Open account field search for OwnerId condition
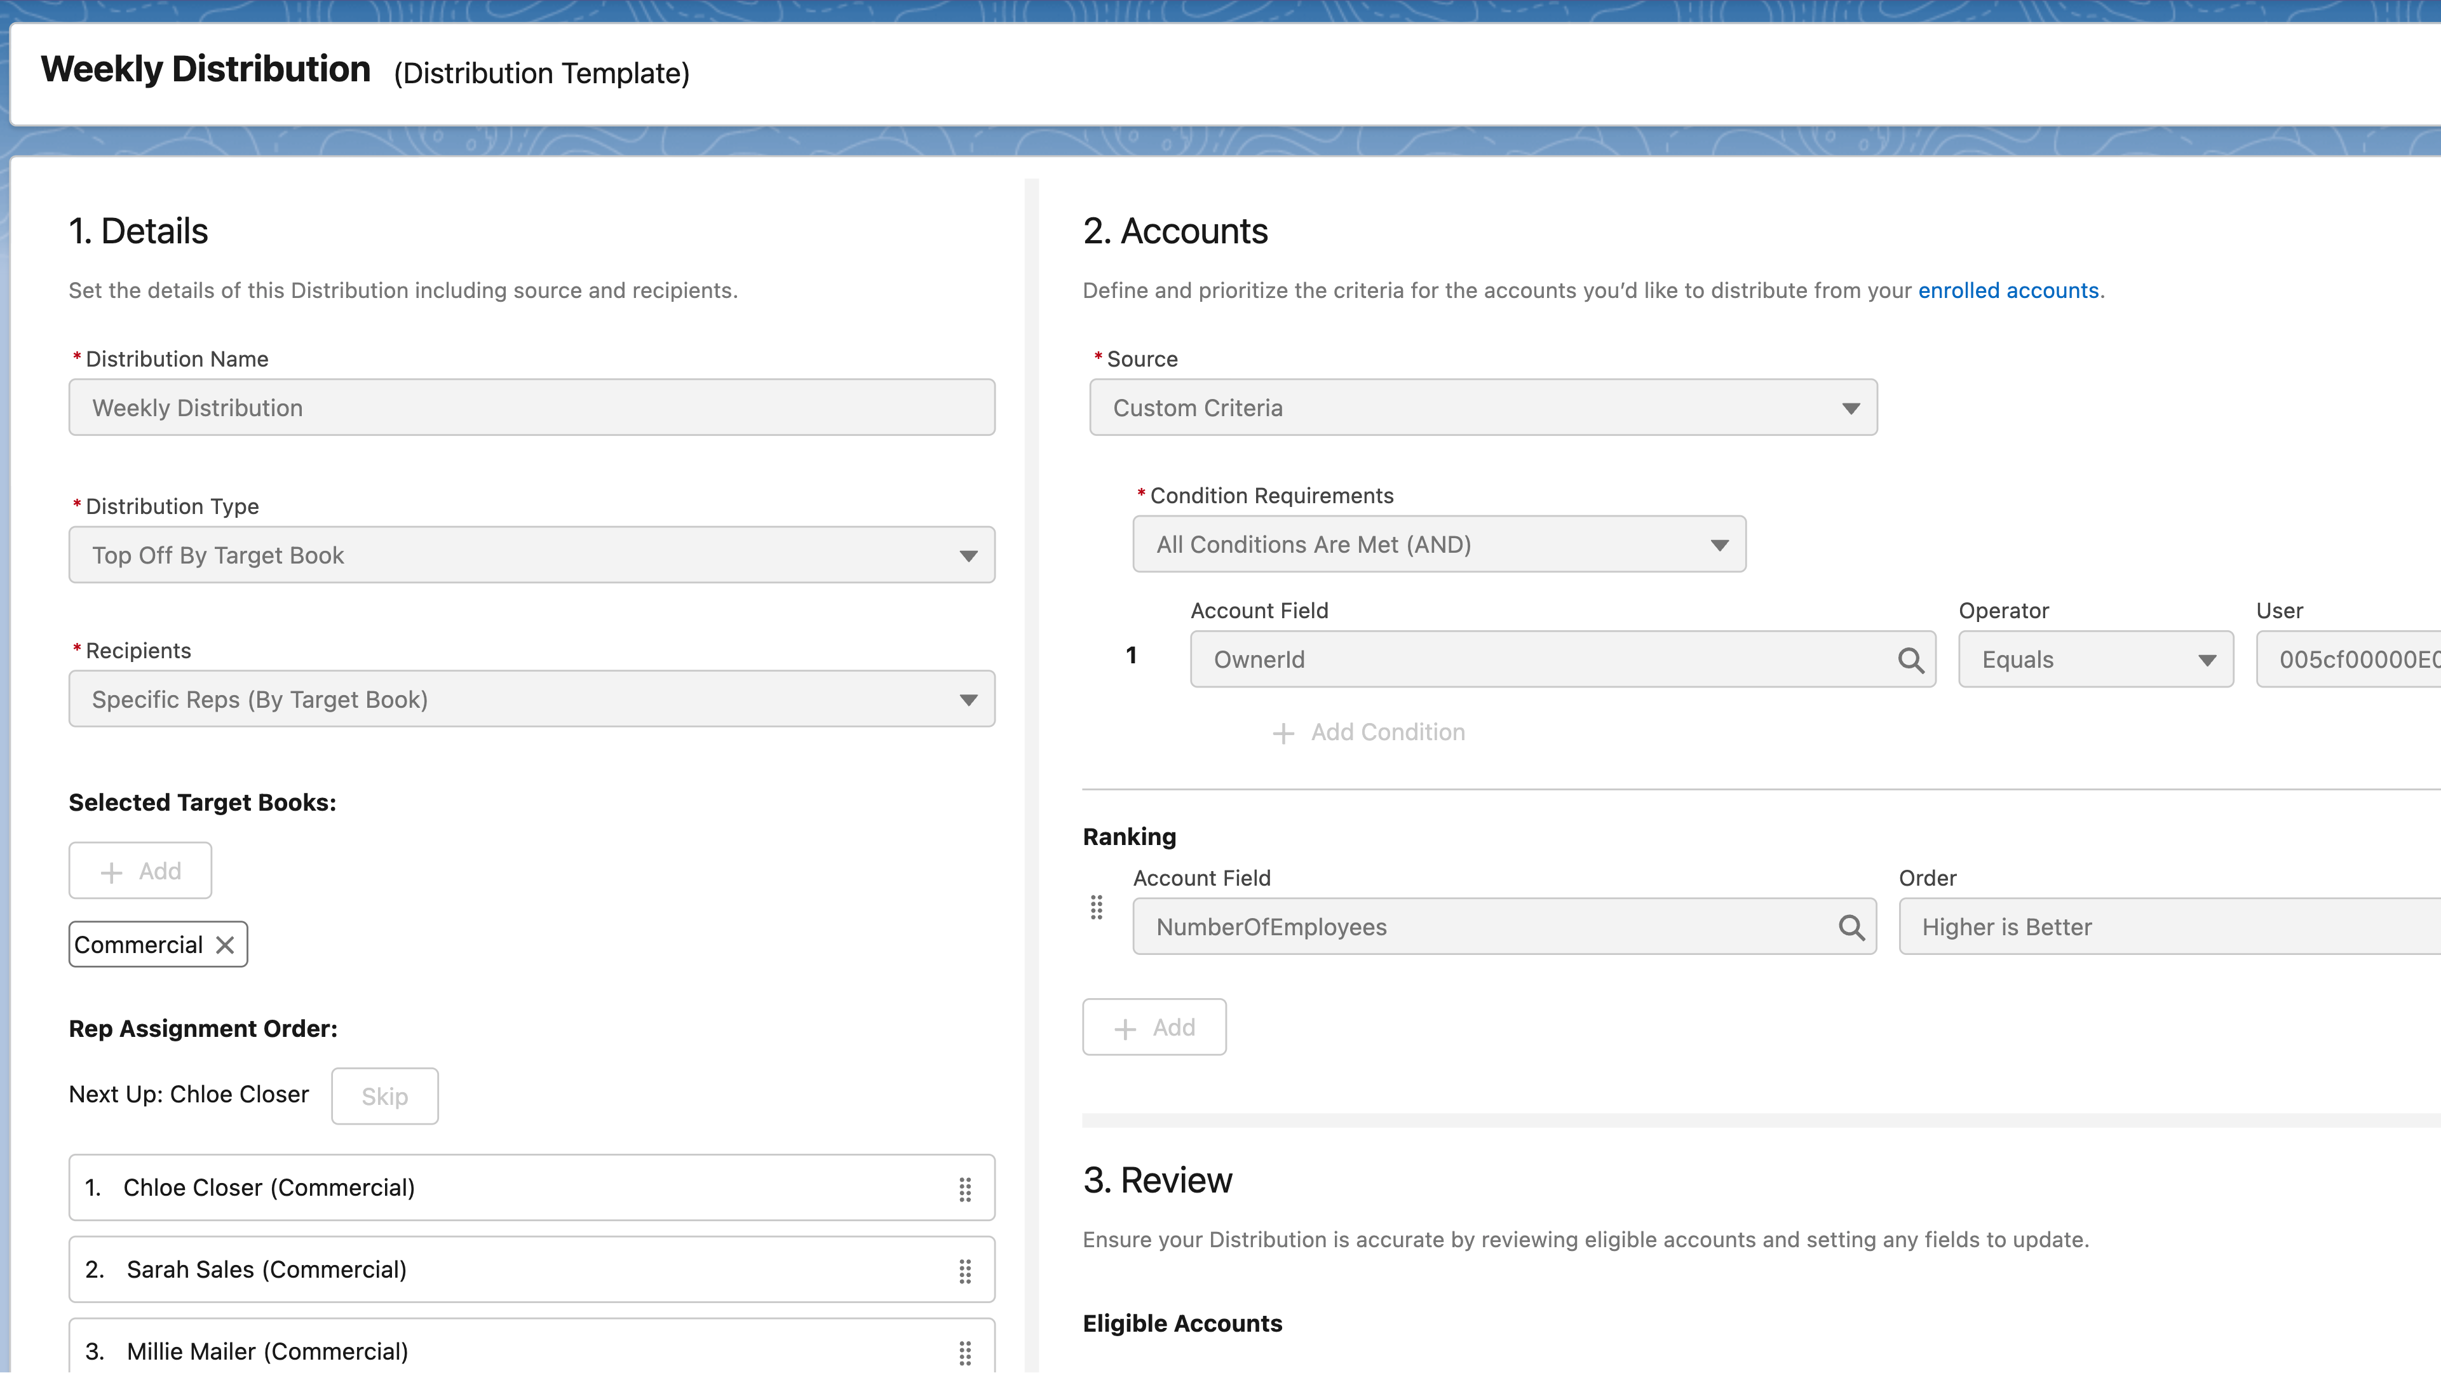This screenshot has width=2441, height=1373. (1910, 659)
